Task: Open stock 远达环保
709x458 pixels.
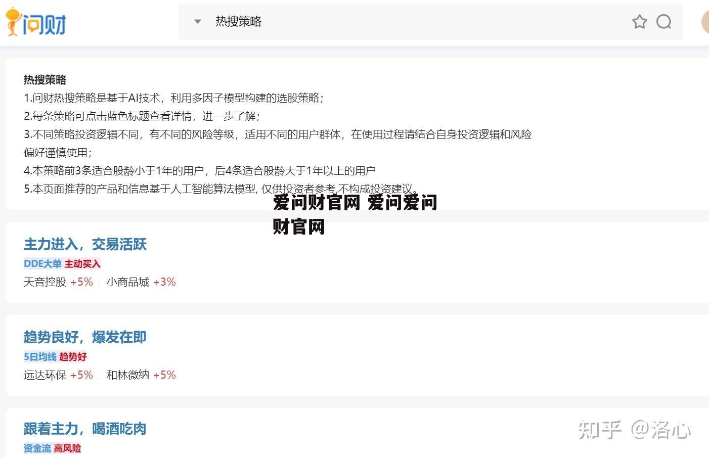Action: pos(45,375)
